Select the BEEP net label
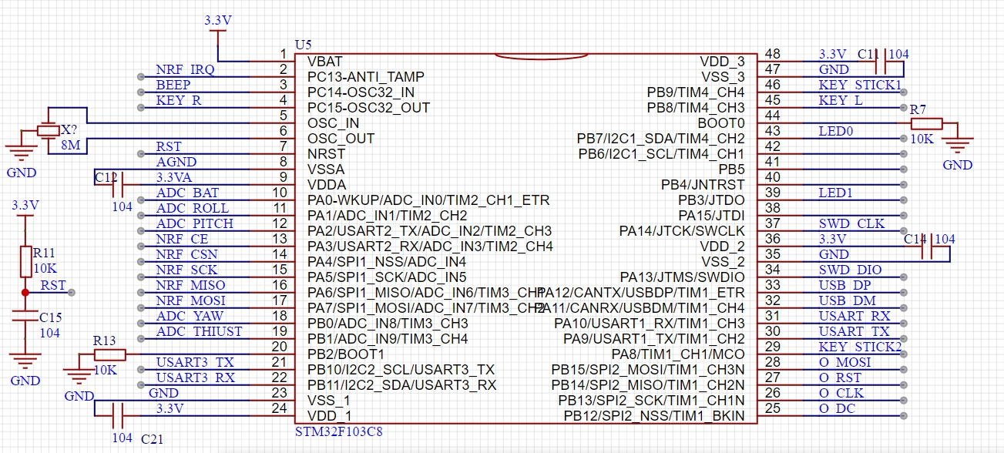Image resolution: width=1004 pixels, height=453 pixels. pos(173,85)
